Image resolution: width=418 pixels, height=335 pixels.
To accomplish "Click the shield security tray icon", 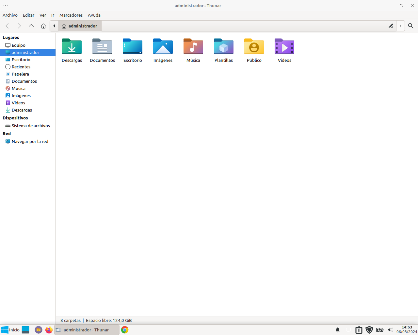I will (369, 330).
